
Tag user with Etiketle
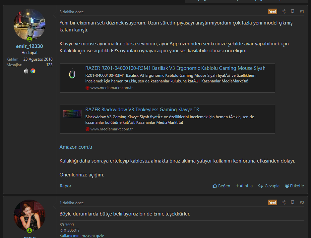[294, 186]
